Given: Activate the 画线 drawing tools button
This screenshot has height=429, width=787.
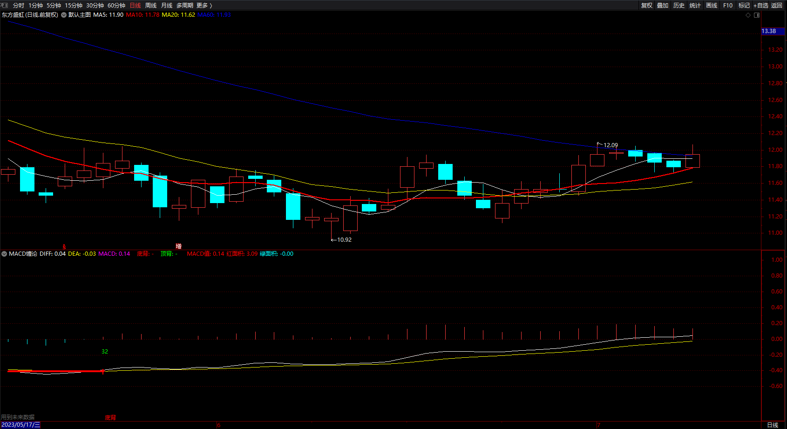Looking at the screenshot, I should [712, 6].
